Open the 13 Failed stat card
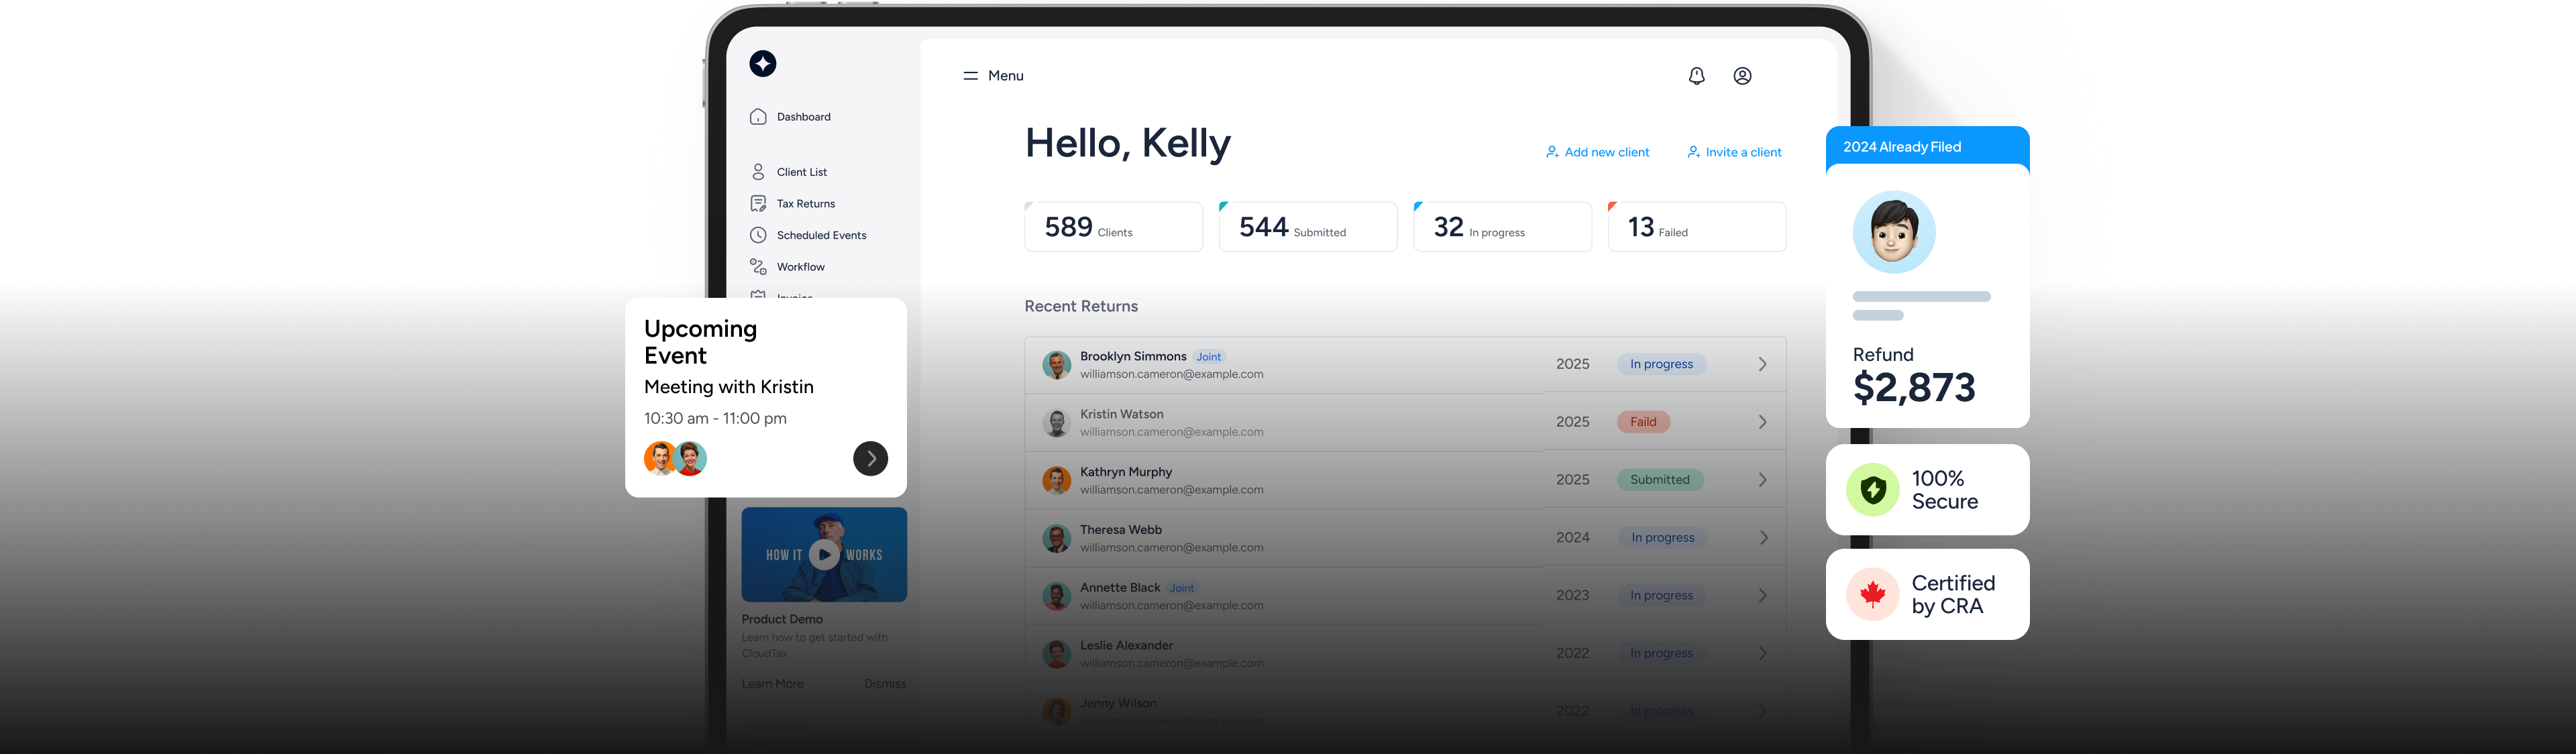 [x=1696, y=227]
